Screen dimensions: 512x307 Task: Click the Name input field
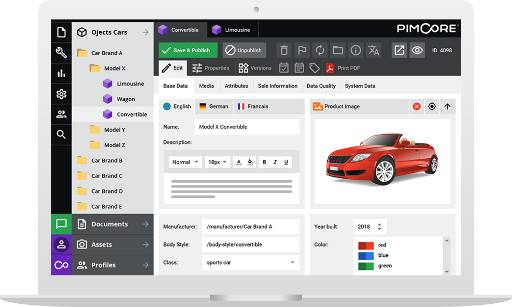247,127
